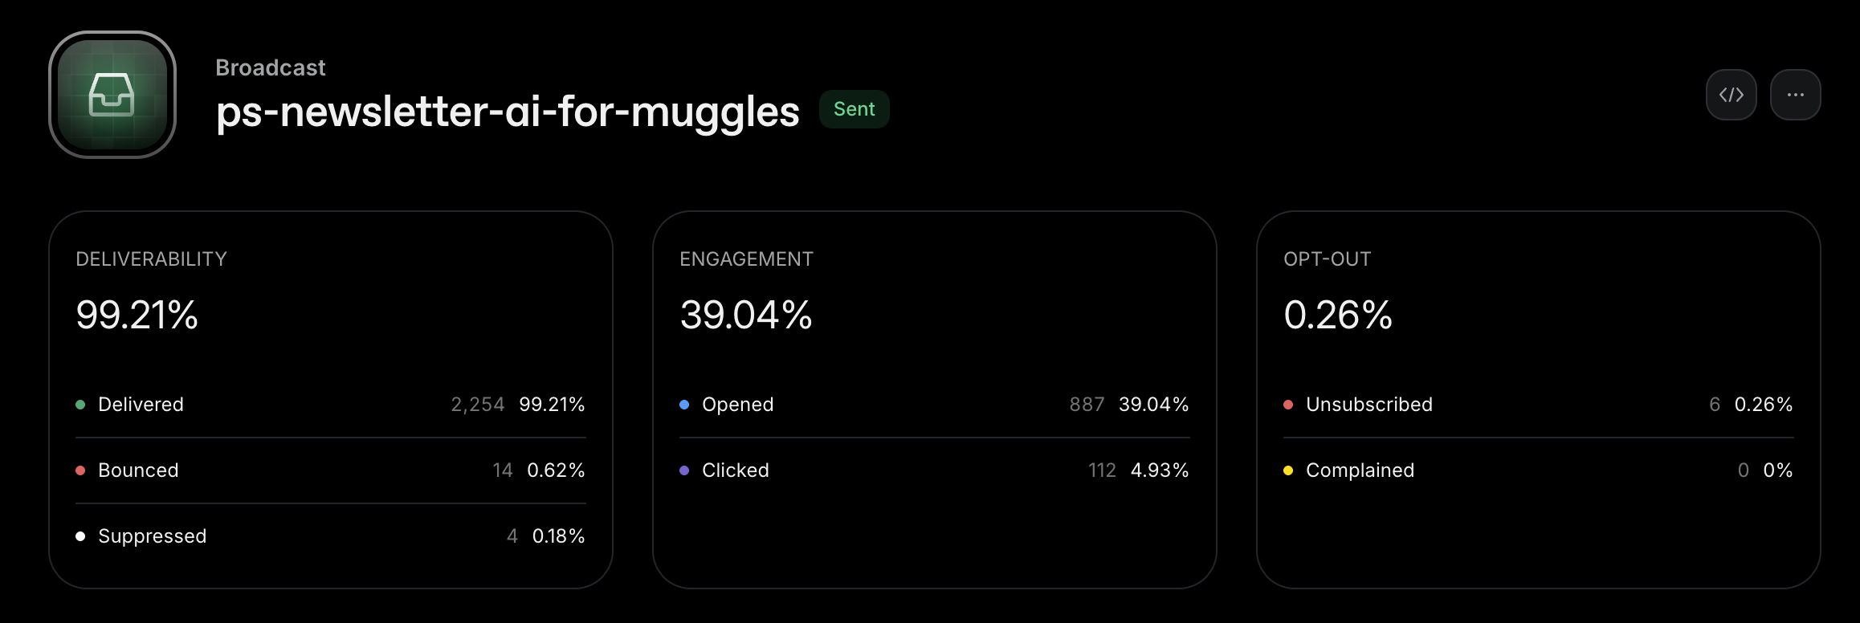Click the Delivered 2,254 count

click(x=478, y=404)
